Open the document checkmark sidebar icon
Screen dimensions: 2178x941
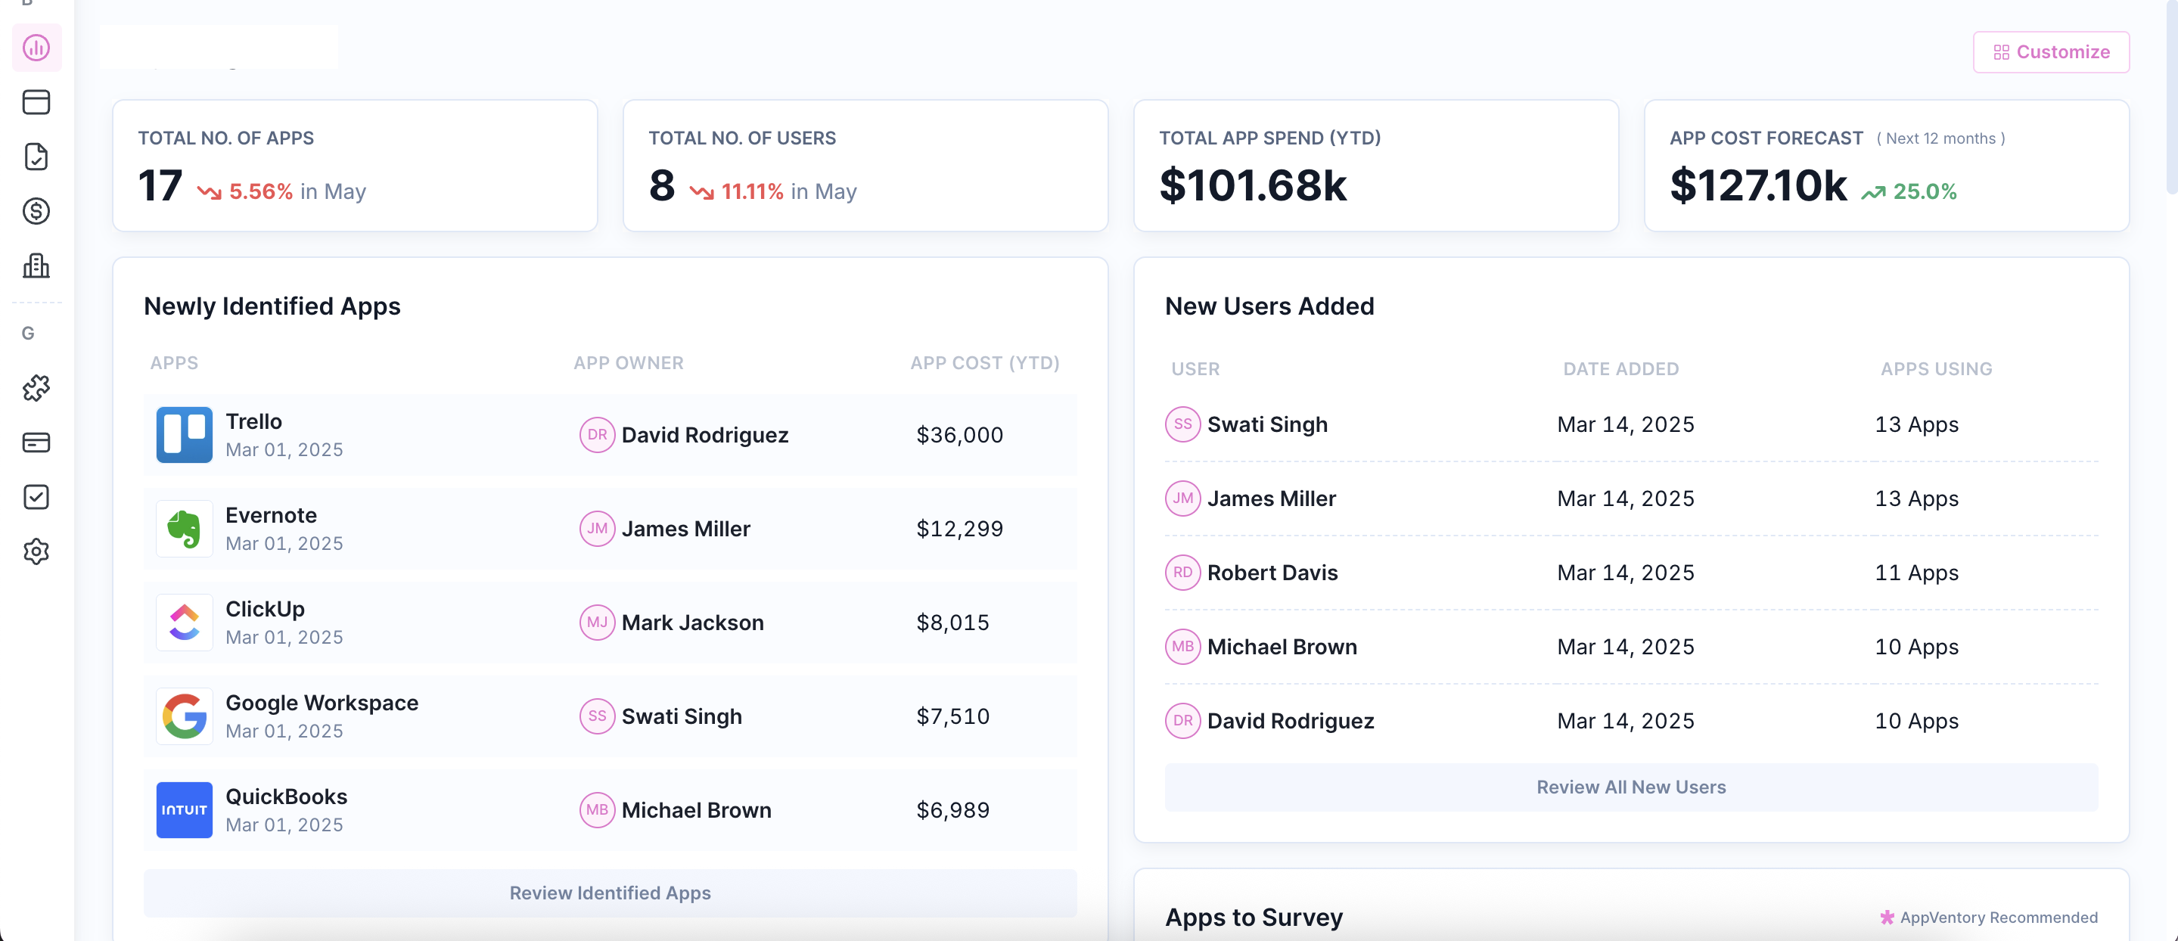[36, 157]
